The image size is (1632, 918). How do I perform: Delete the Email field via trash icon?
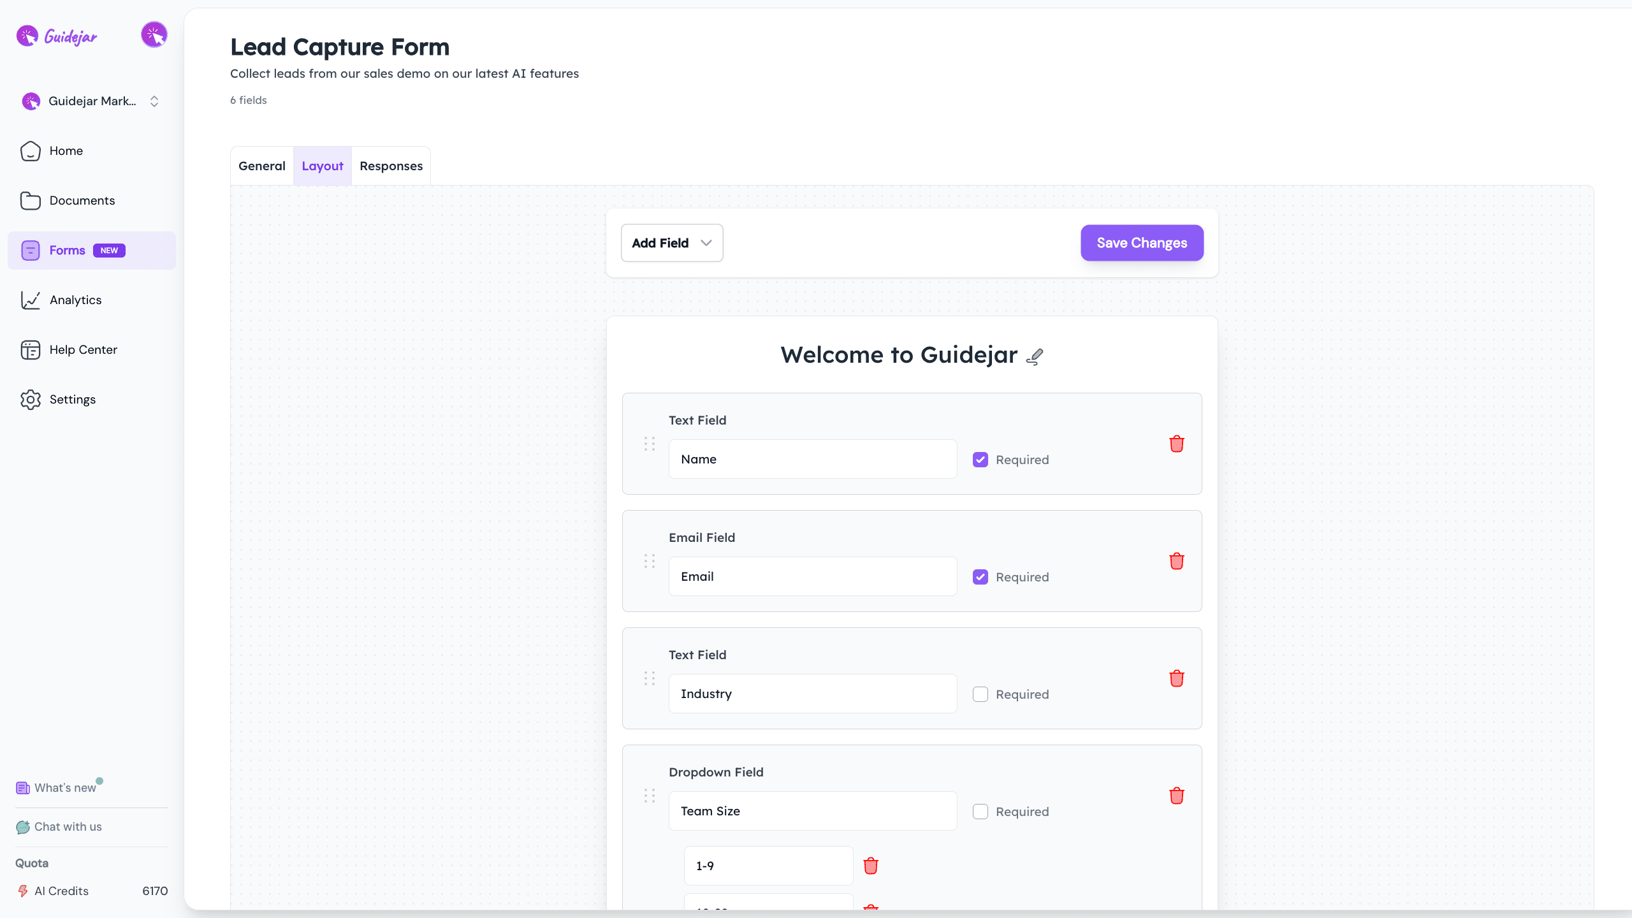pyautogui.click(x=1176, y=561)
